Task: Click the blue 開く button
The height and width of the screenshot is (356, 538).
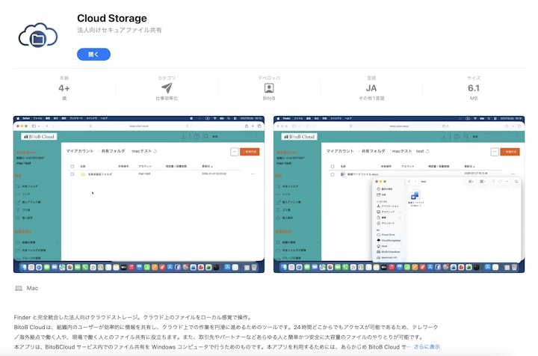Action: click(93, 55)
